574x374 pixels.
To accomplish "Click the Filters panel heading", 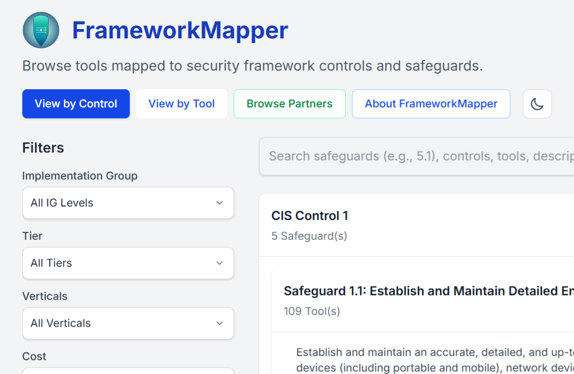I will pos(43,147).
